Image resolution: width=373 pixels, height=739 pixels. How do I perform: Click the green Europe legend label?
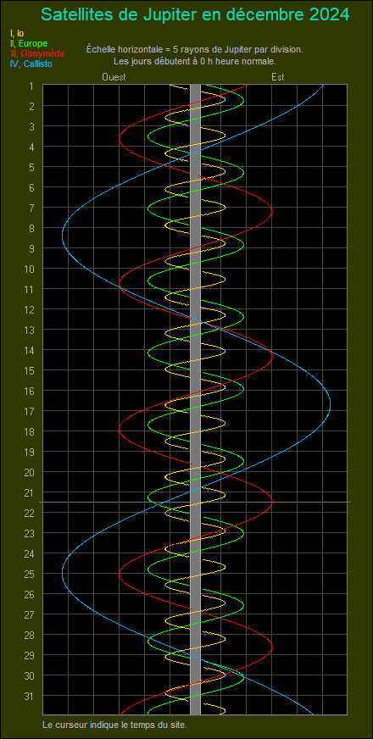point(28,43)
